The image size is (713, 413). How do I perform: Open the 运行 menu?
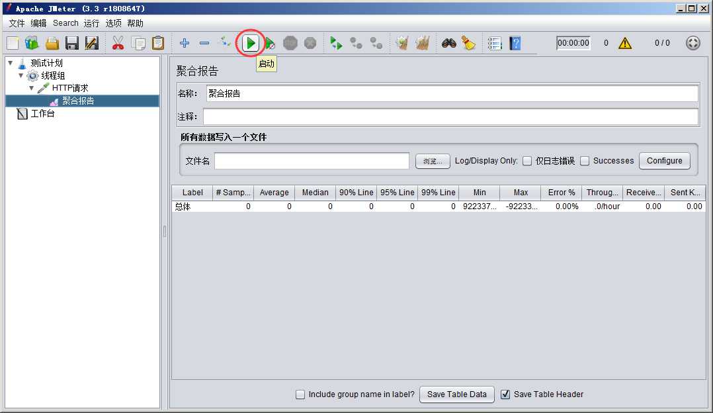[x=91, y=23]
